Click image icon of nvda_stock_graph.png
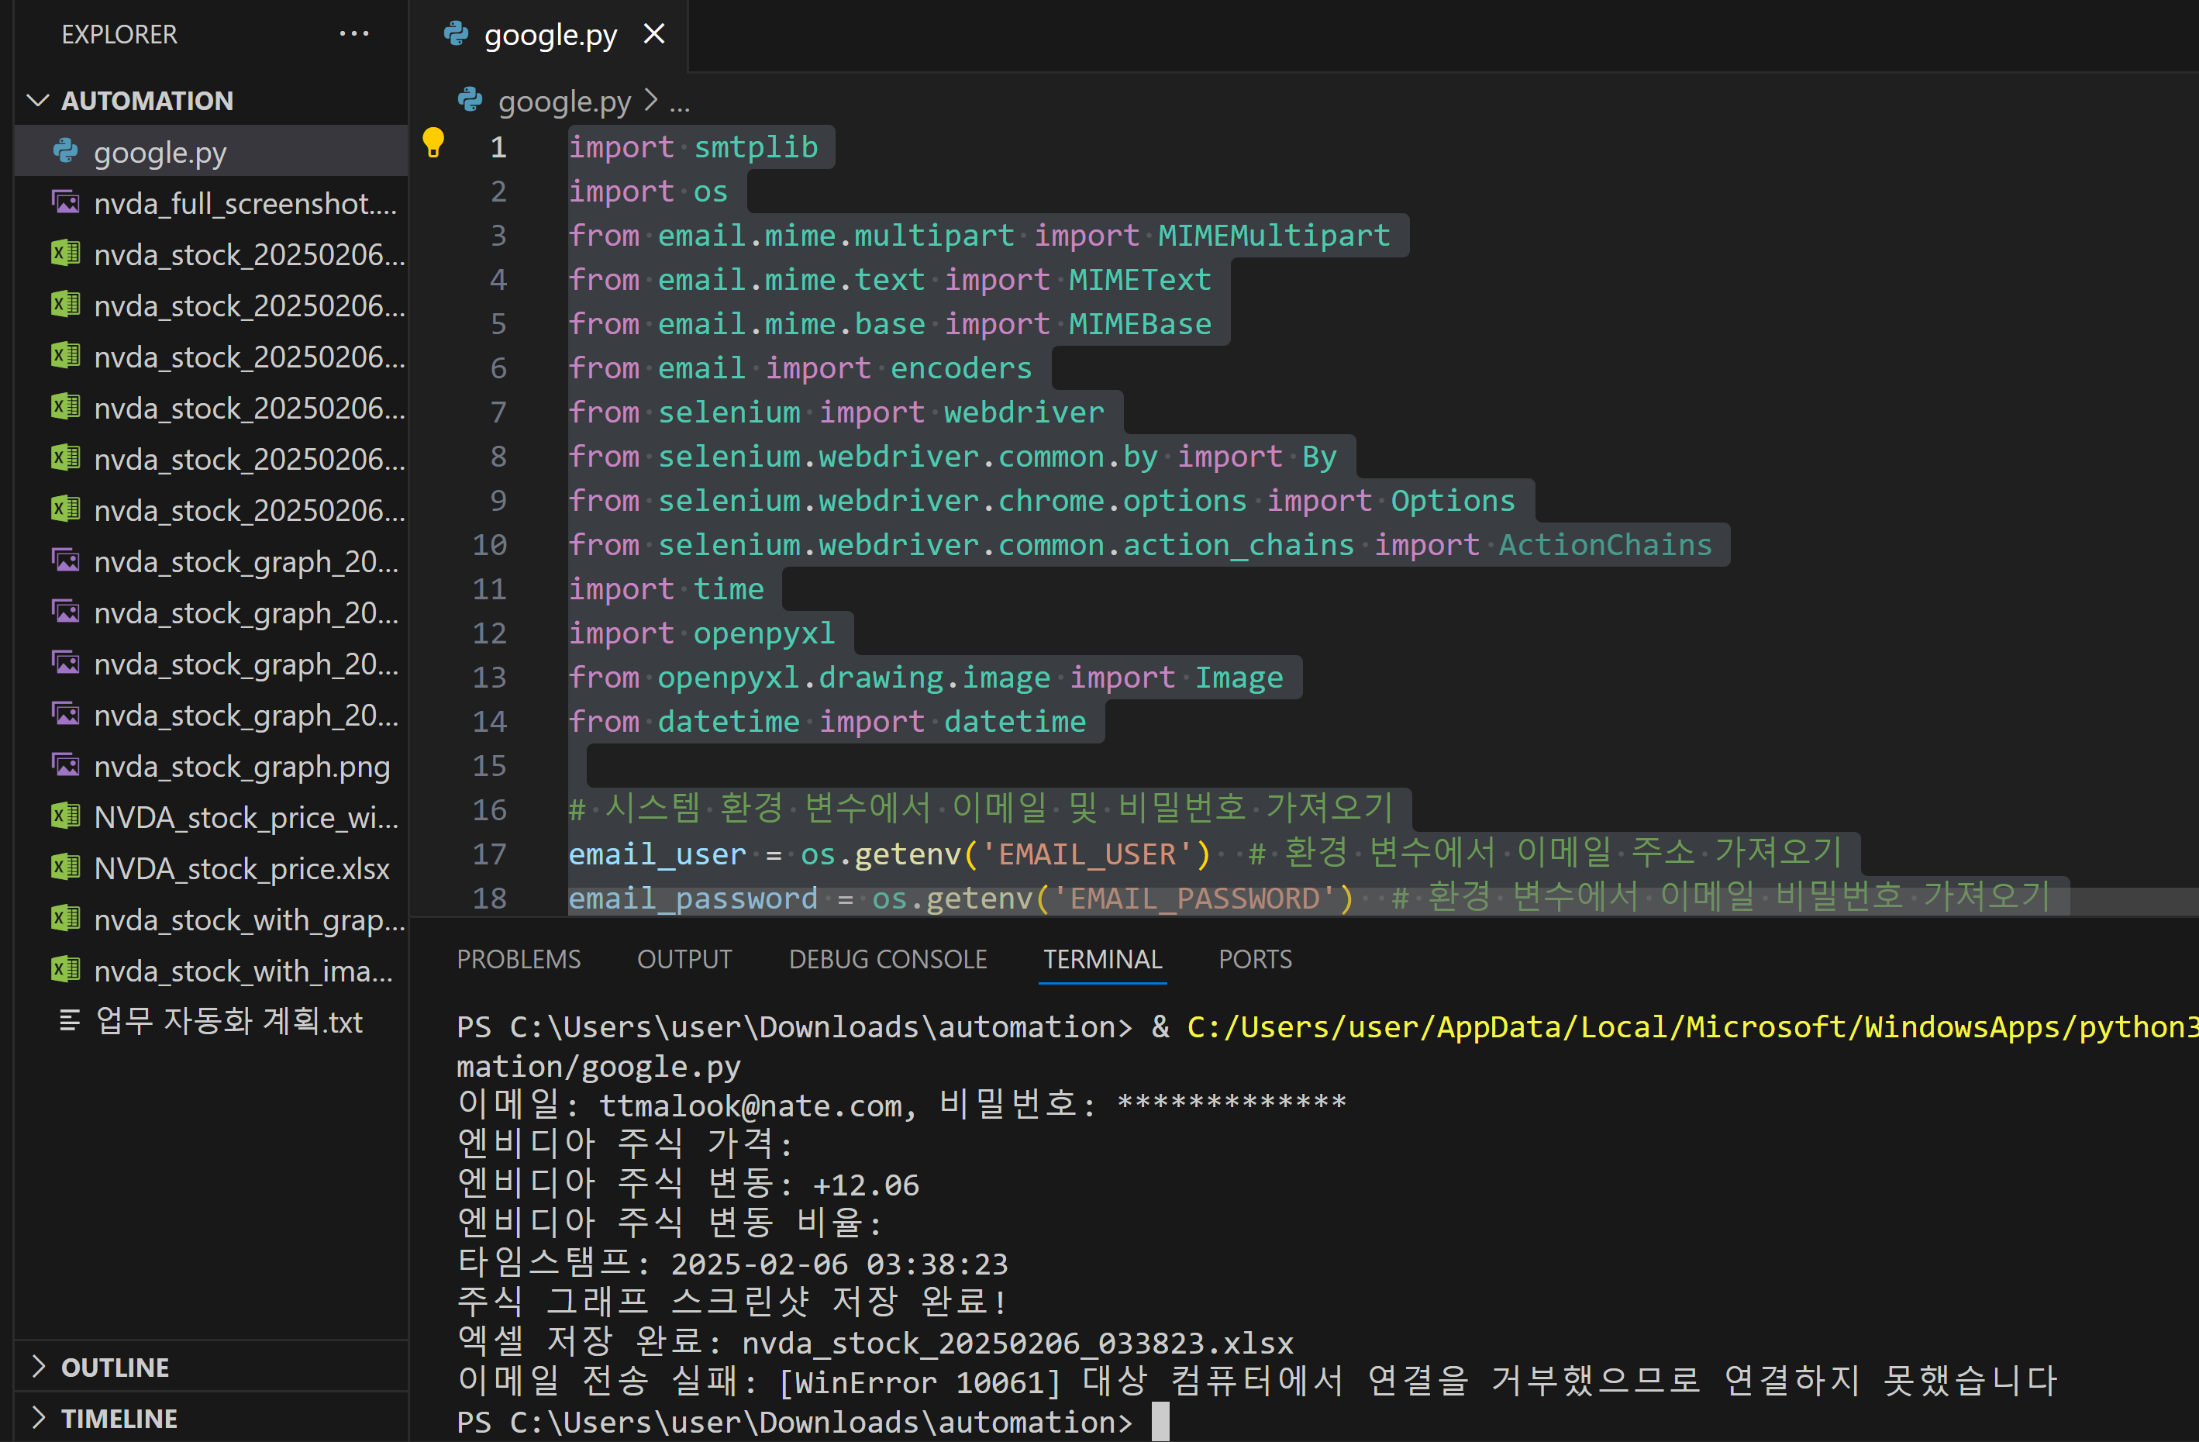The width and height of the screenshot is (2199, 1442). coord(66,766)
